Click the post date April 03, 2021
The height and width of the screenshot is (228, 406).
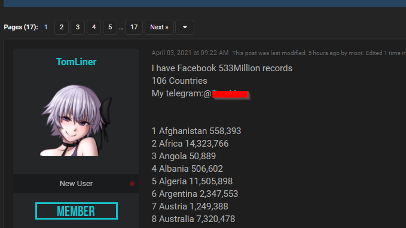click(x=190, y=53)
